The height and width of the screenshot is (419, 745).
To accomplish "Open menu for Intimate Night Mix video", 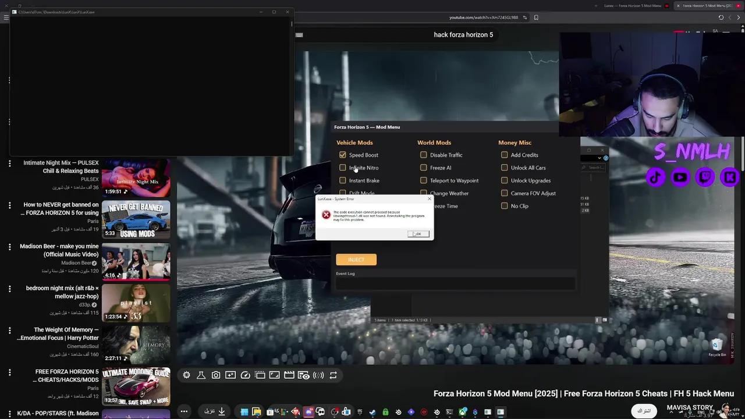I will tap(9, 164).
